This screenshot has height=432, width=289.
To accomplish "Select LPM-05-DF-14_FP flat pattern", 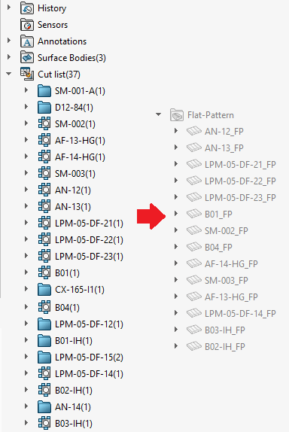I will coord(240,313).
